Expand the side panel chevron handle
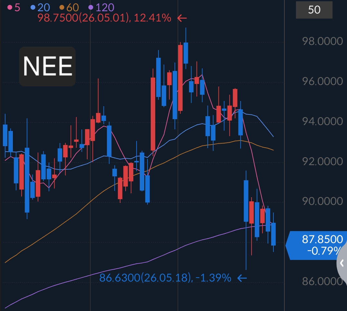 pyautogui.click(x=342, y=263)
